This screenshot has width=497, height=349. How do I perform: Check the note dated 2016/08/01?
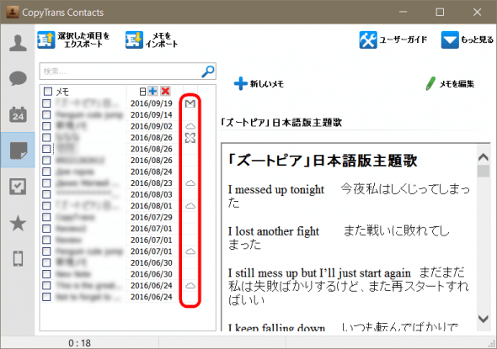tap(46, 206)
